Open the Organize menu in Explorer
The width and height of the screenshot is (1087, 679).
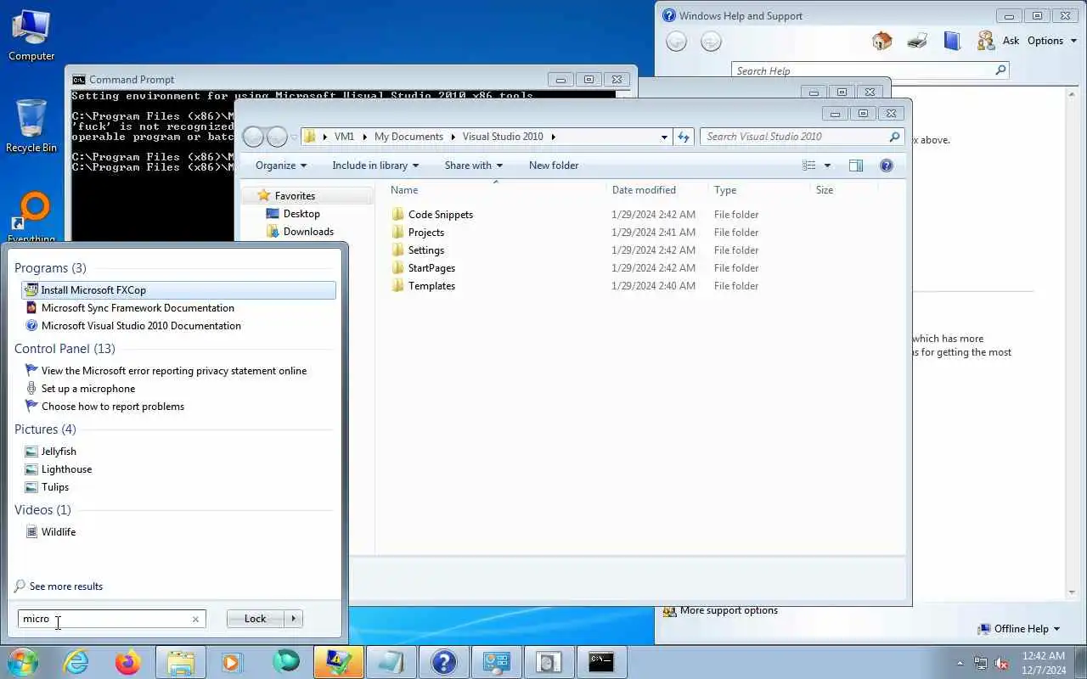(281, 166)
